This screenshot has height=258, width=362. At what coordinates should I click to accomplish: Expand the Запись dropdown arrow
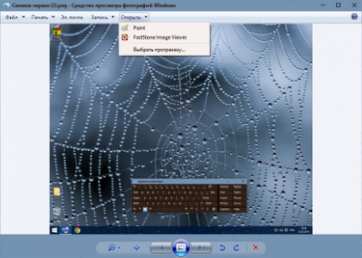113,17
